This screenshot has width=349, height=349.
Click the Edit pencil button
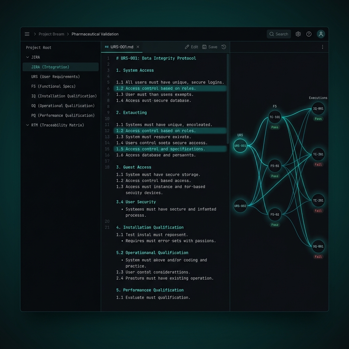(x=191, y=47)
